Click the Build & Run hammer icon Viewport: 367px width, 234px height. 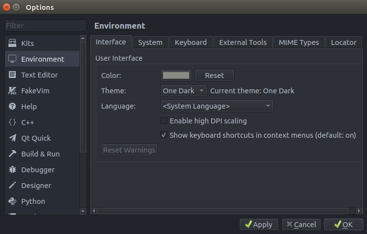[12, 154]
